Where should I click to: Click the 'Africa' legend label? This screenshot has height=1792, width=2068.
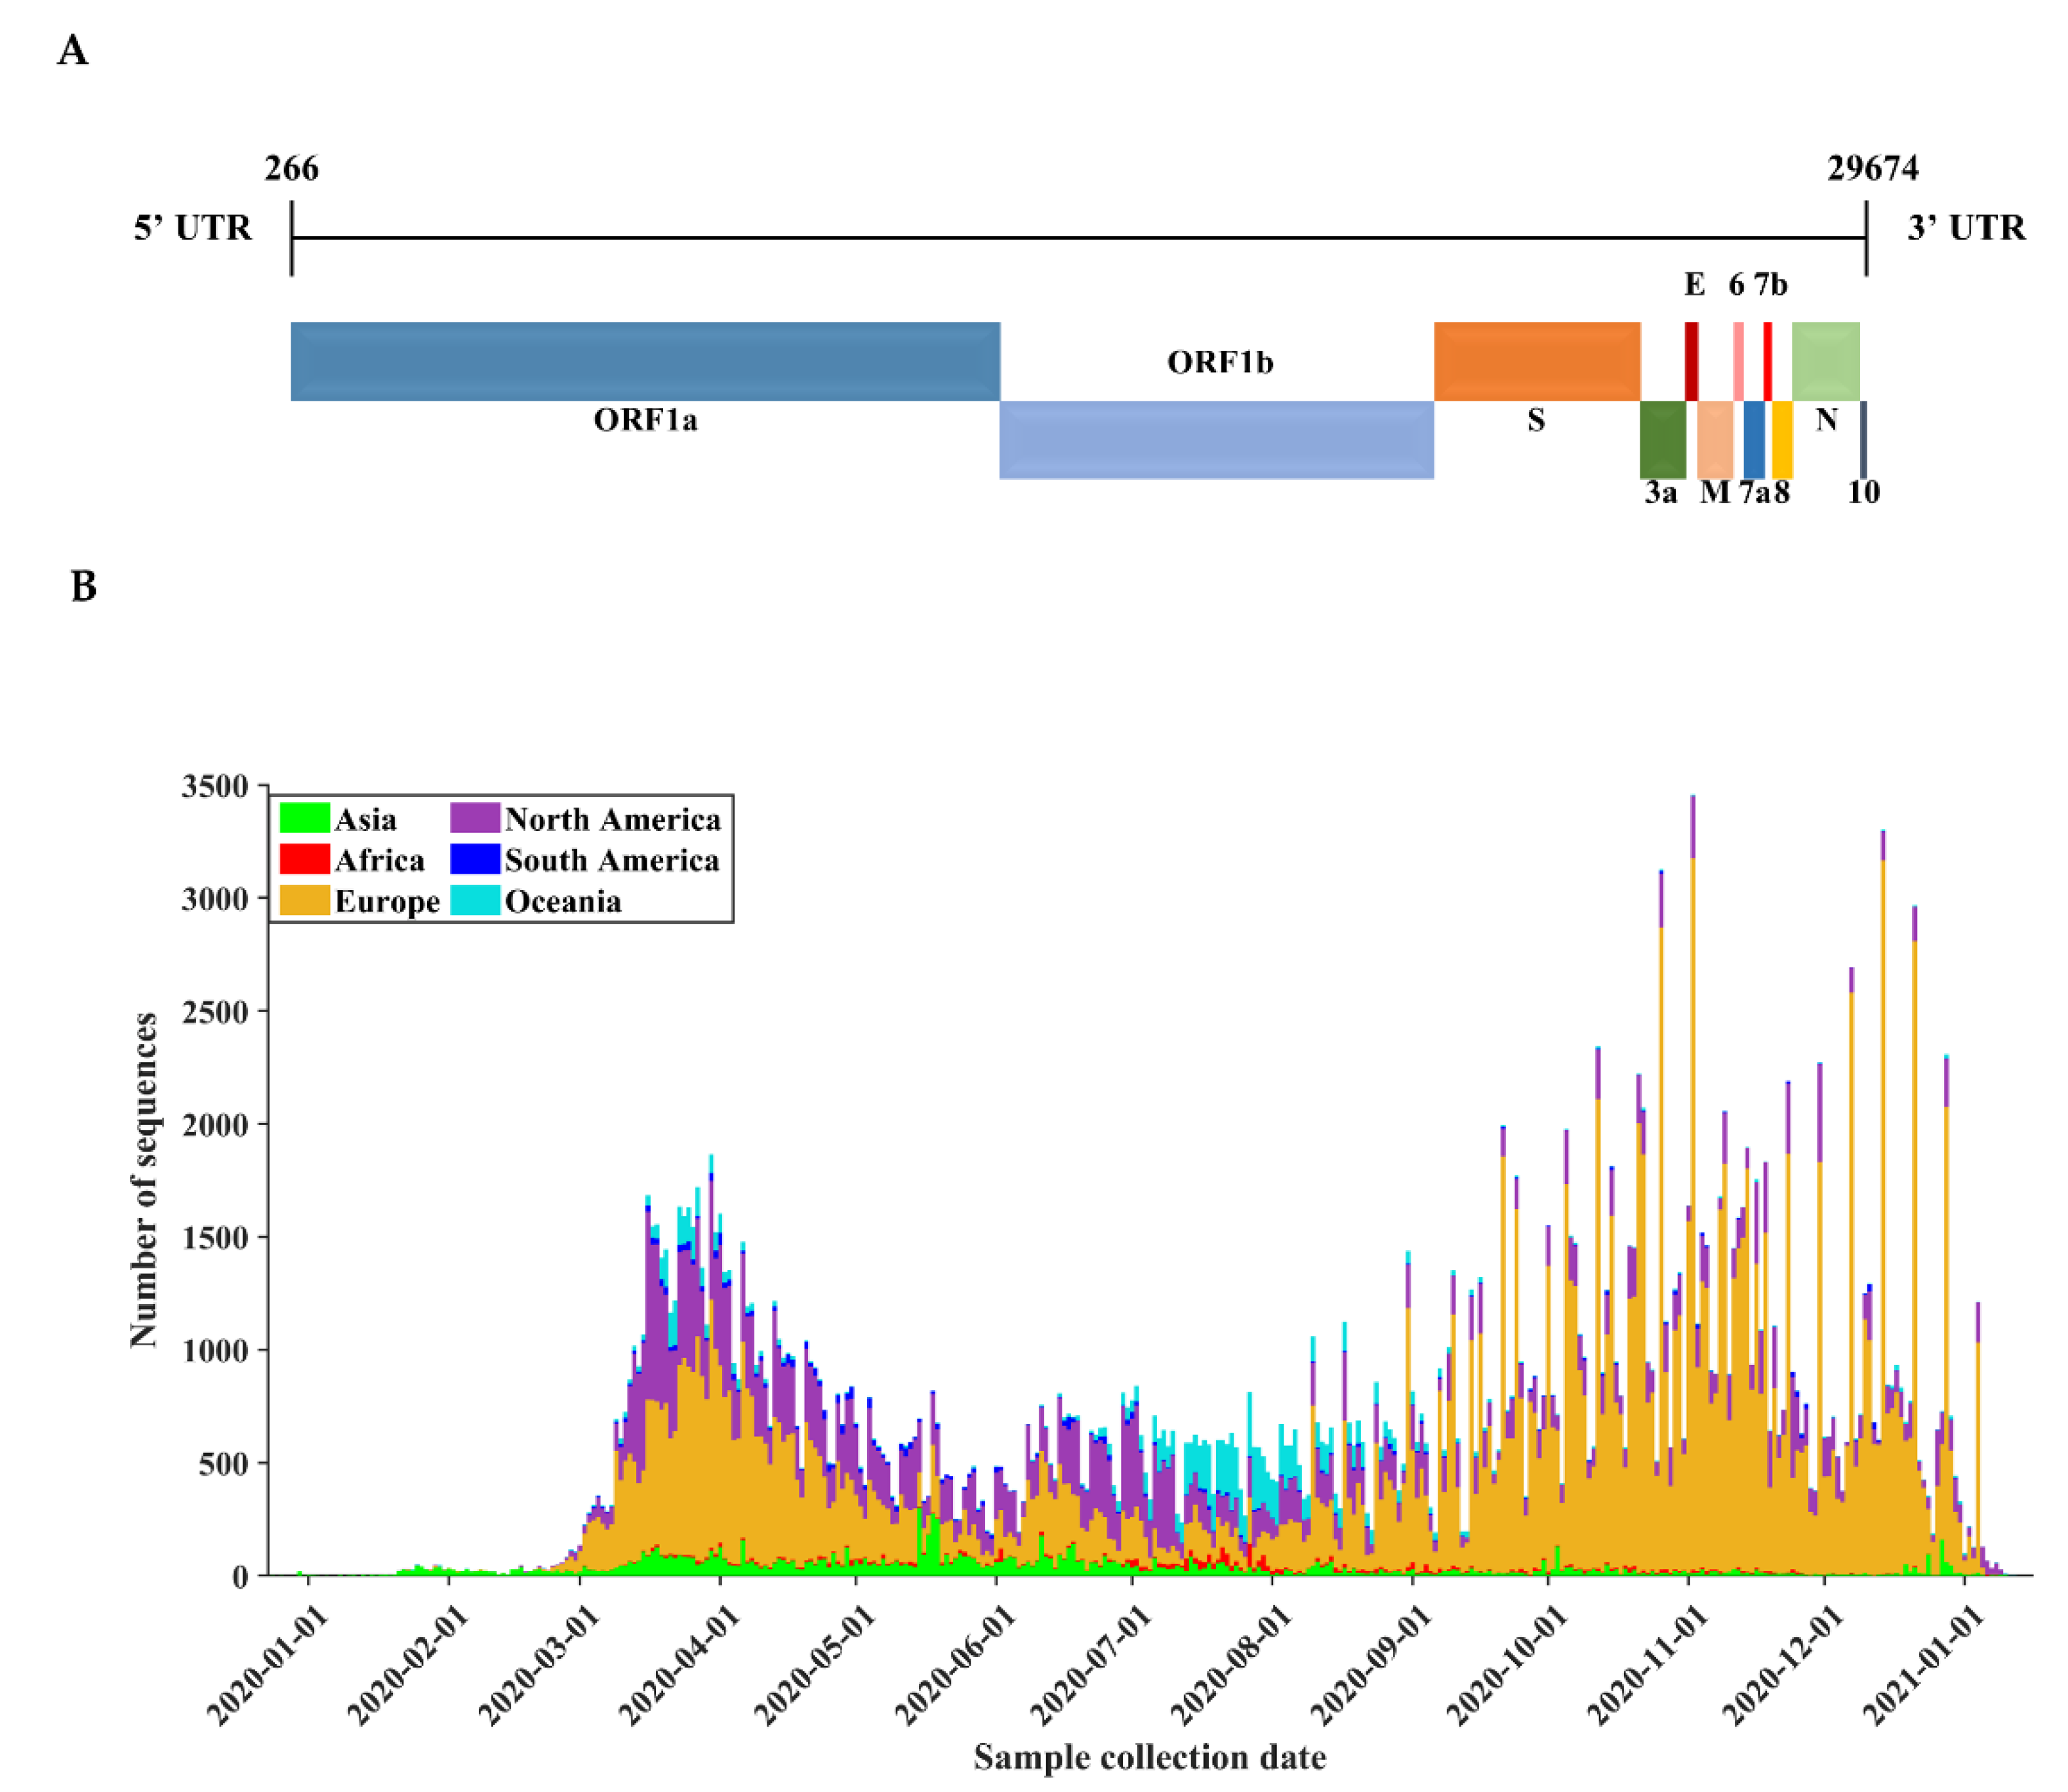tap(379, 860)
